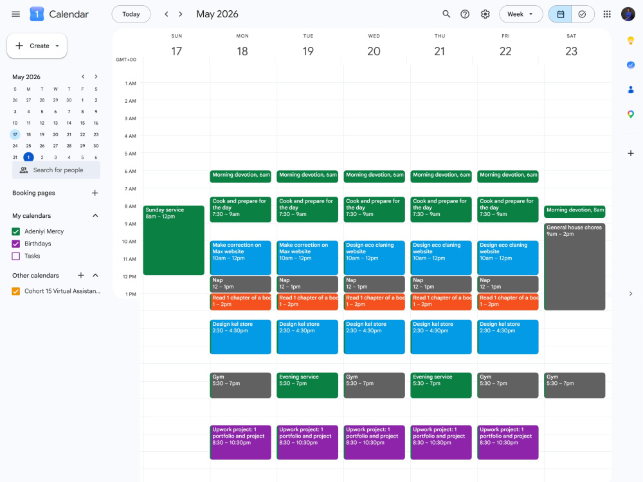The height and width of the screenshot is (482, 643).
Task: Get add-ons plus icon in side panel
Action: coord(631,154)
